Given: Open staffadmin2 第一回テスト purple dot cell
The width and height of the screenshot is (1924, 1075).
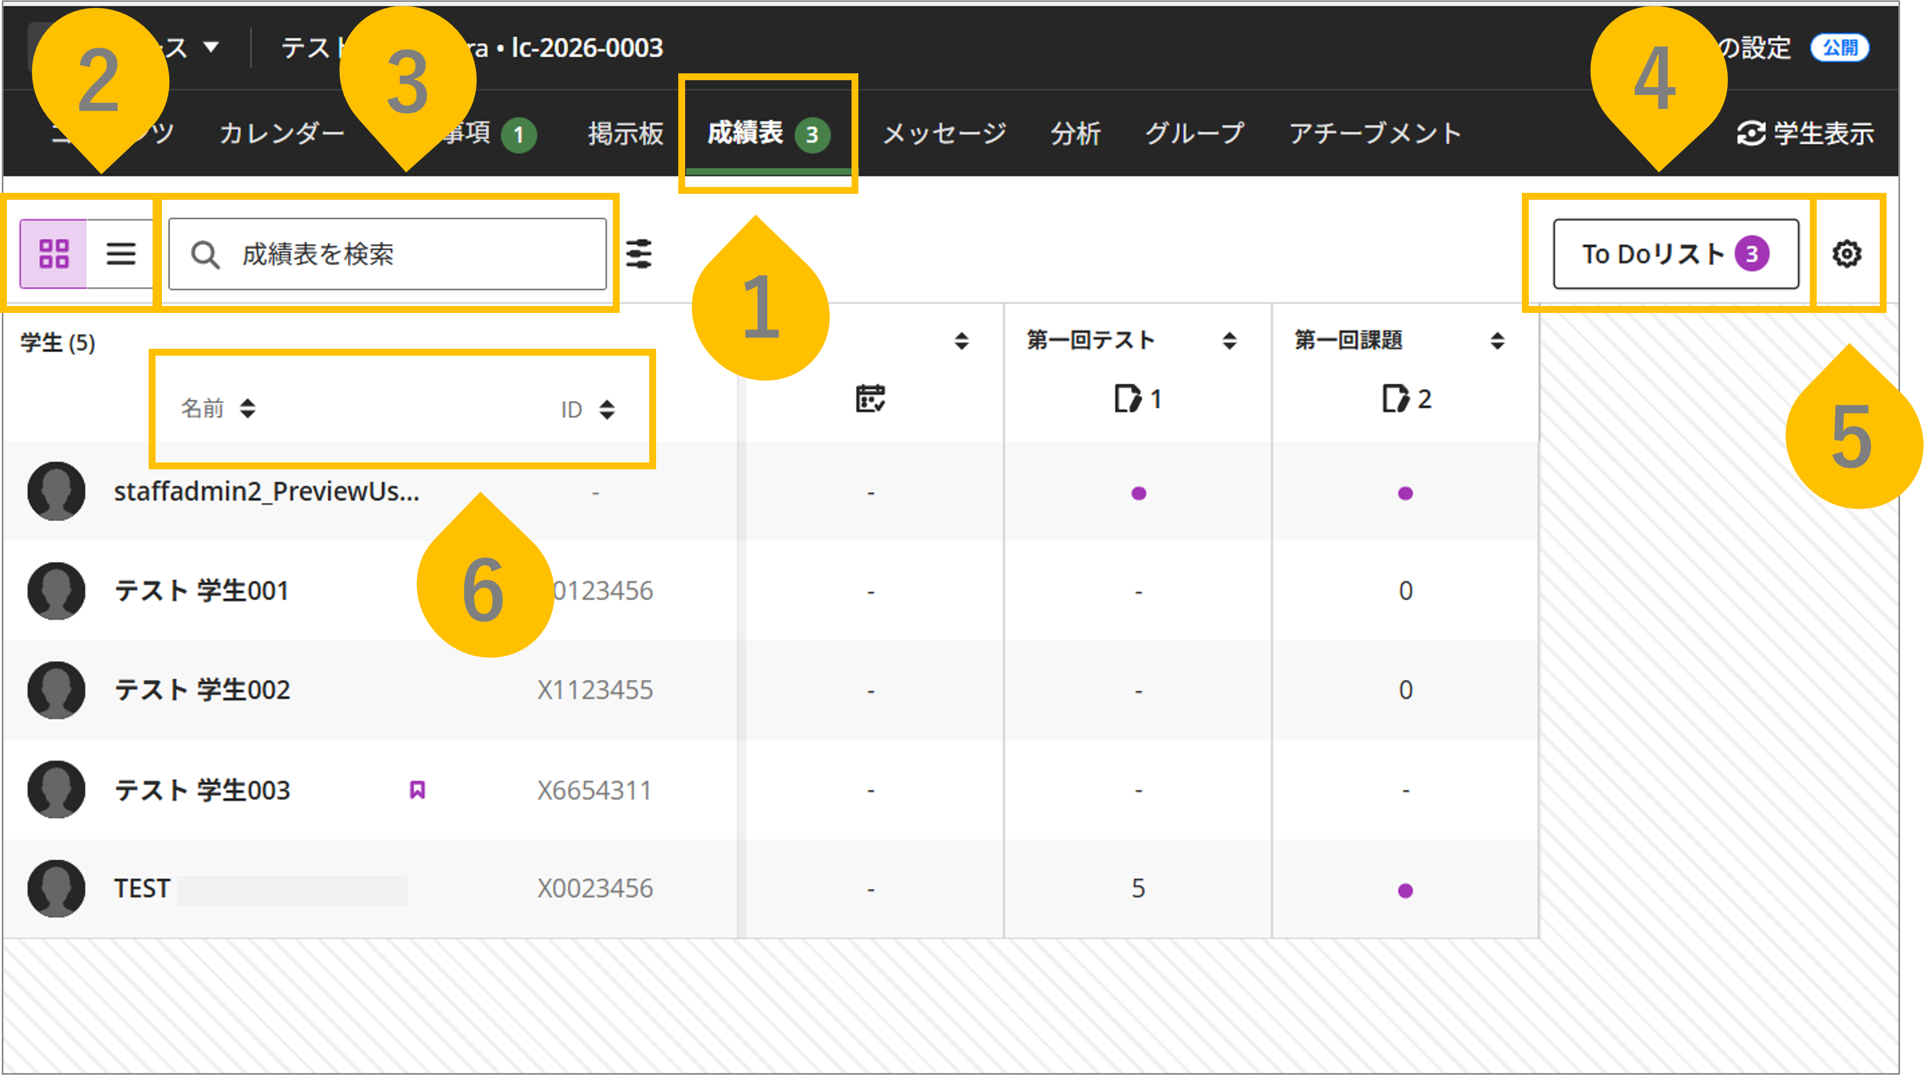Looking at the screenshot, I should click(1138, 492).
